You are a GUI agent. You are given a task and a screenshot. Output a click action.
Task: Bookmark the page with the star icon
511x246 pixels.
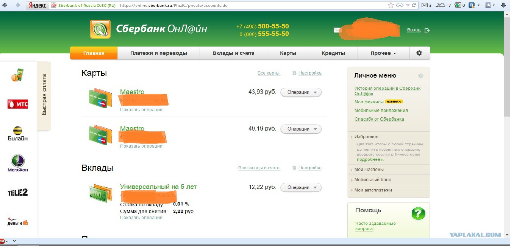pos(391,5)
